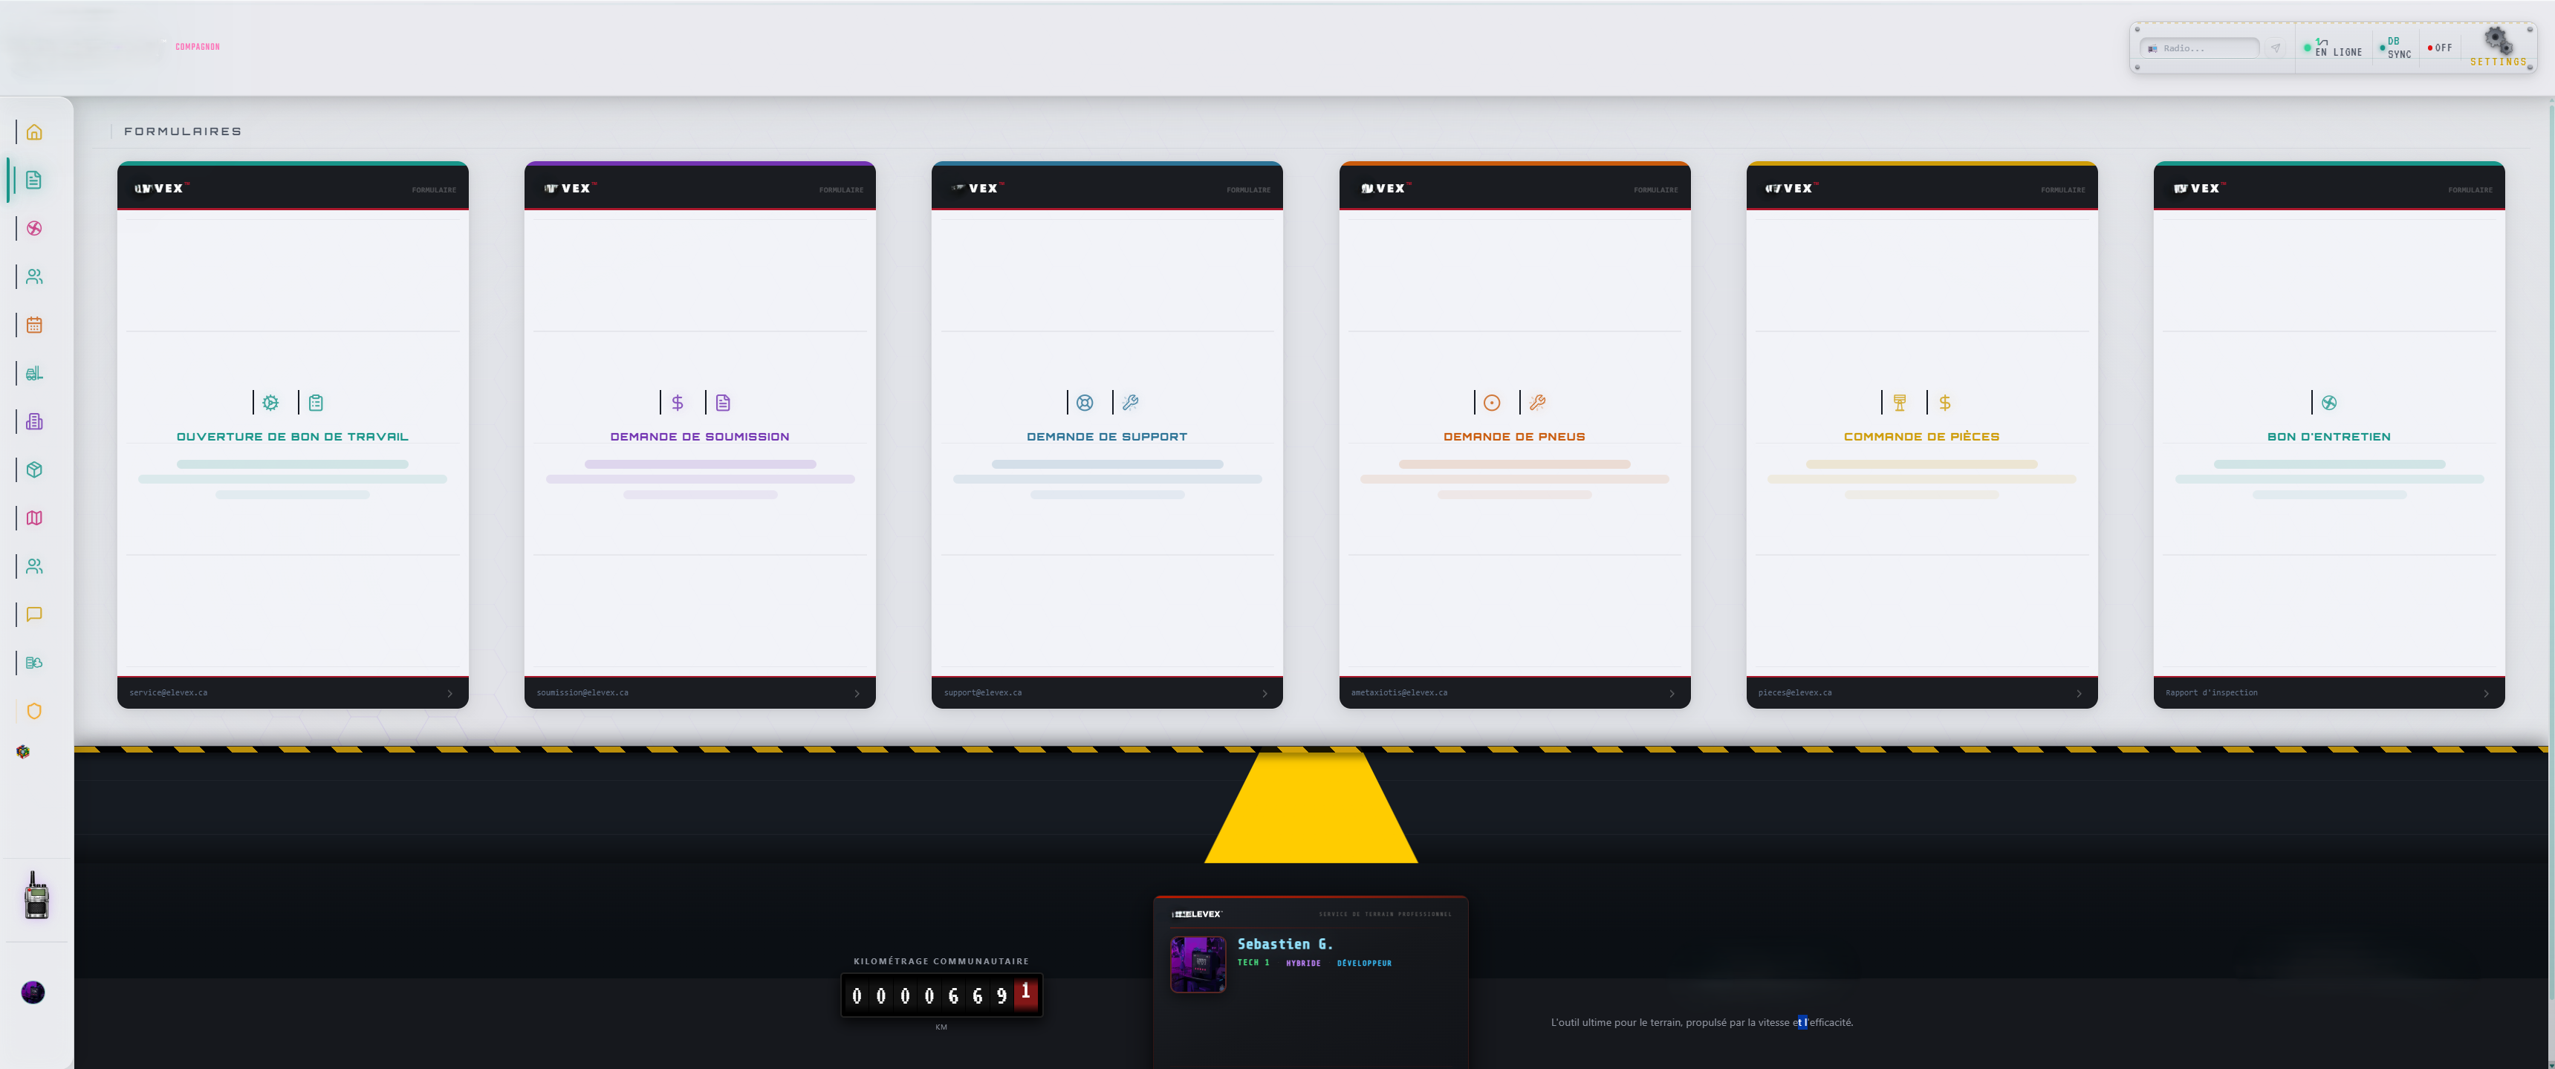Open the purple building icon in sidebar

click(x=35, y=421)
